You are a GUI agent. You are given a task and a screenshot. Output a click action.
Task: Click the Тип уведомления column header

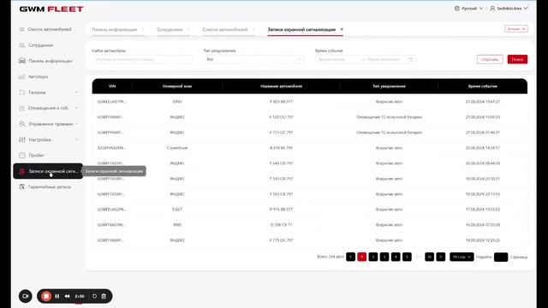[389, 86]
